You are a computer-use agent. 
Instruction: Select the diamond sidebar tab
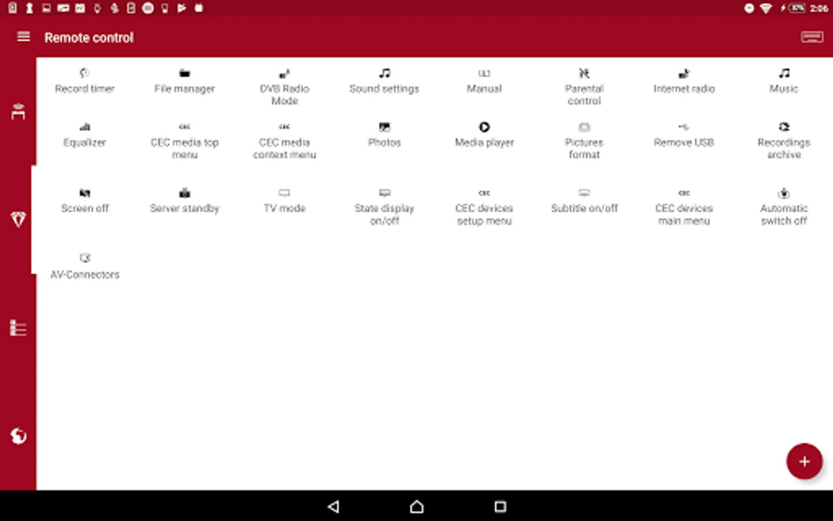pyautogui.click(x=18, y=219)
